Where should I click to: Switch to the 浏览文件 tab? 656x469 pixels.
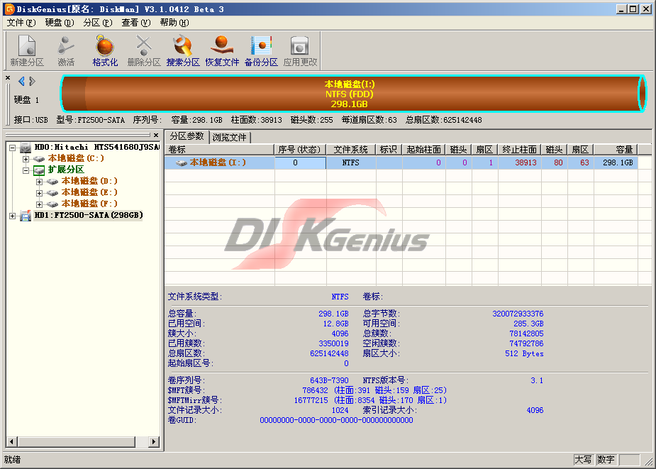tap(230, 138)
